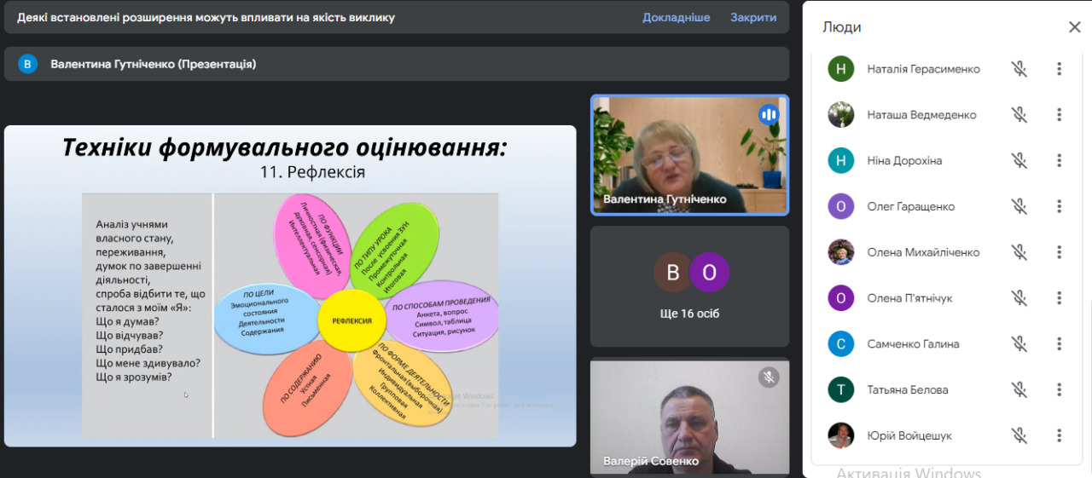The image size is (1092, 478).
Task: Open more options for Олег Гаращенко
Action: pyautogui.click(x=1059, y=206)
